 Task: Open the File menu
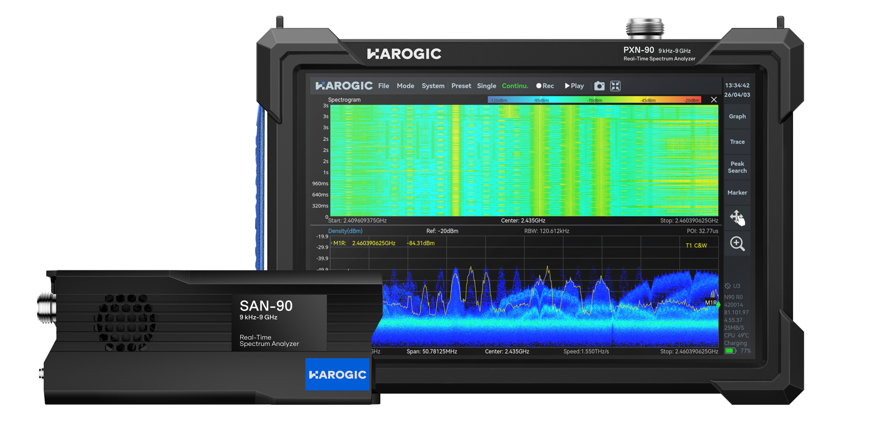(383, 86)
